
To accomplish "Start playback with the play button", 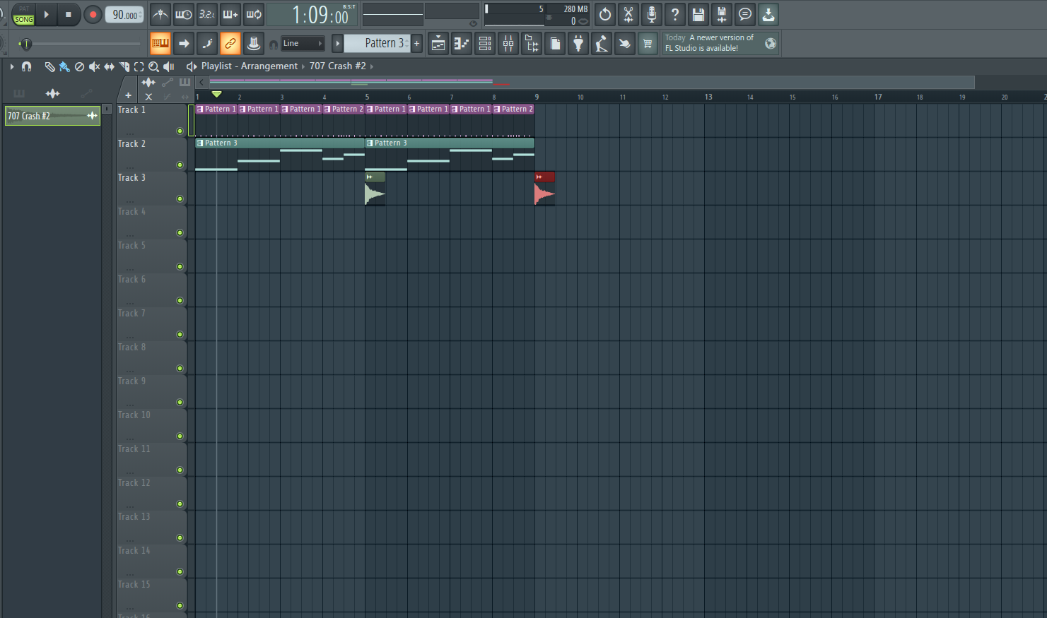I will coord(46,14).
